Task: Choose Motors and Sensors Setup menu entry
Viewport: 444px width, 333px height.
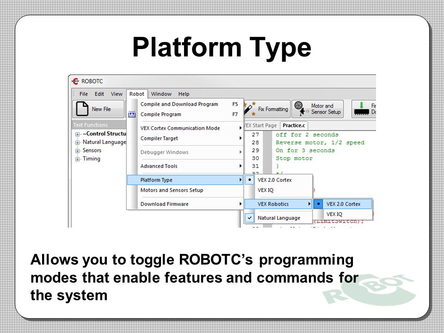Action: point(185,190)
